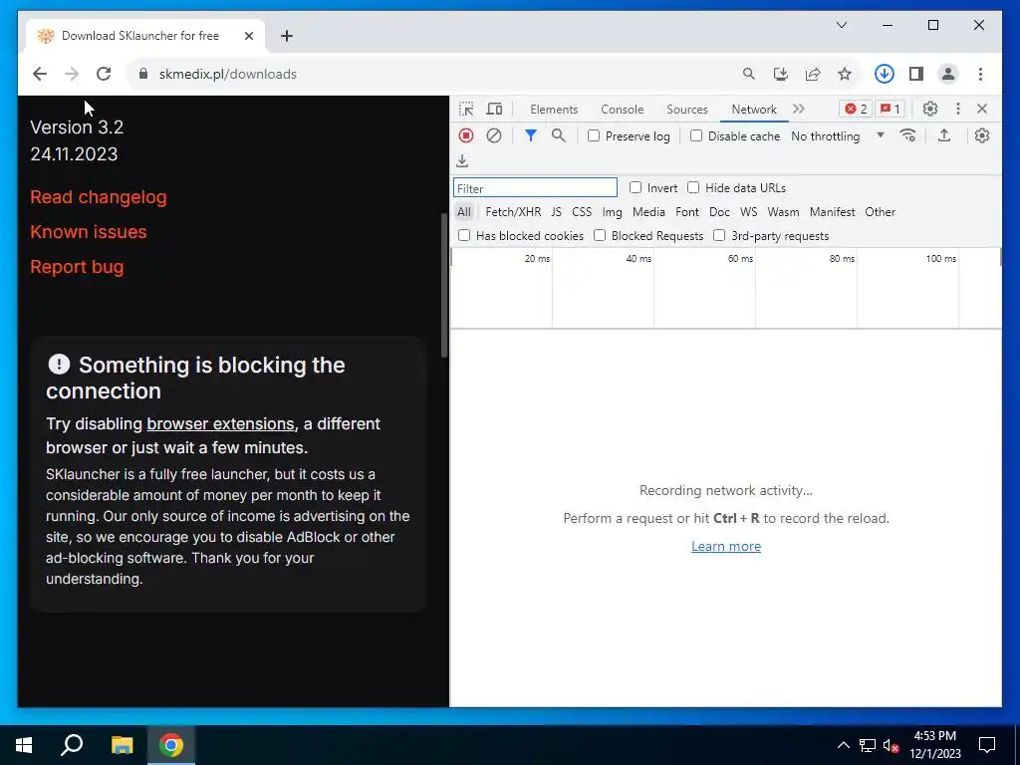Filter requests by WS

tap(749, 212)
